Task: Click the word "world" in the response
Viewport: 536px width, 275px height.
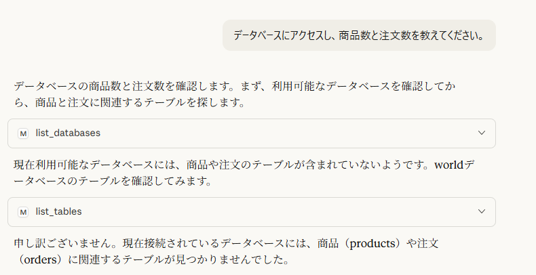Action: [448, 165]
